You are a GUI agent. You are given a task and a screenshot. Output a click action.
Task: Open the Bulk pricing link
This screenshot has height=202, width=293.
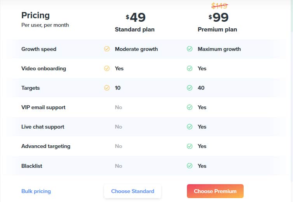coord(36,192)
